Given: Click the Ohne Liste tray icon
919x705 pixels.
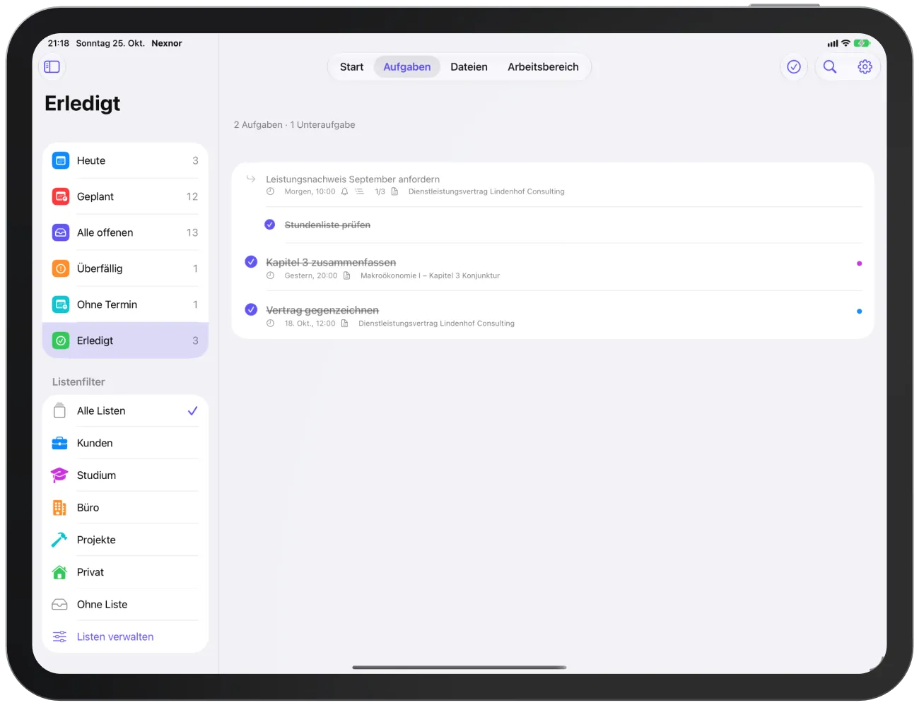Looking at the screenshot, I should (x=60, y=605).
